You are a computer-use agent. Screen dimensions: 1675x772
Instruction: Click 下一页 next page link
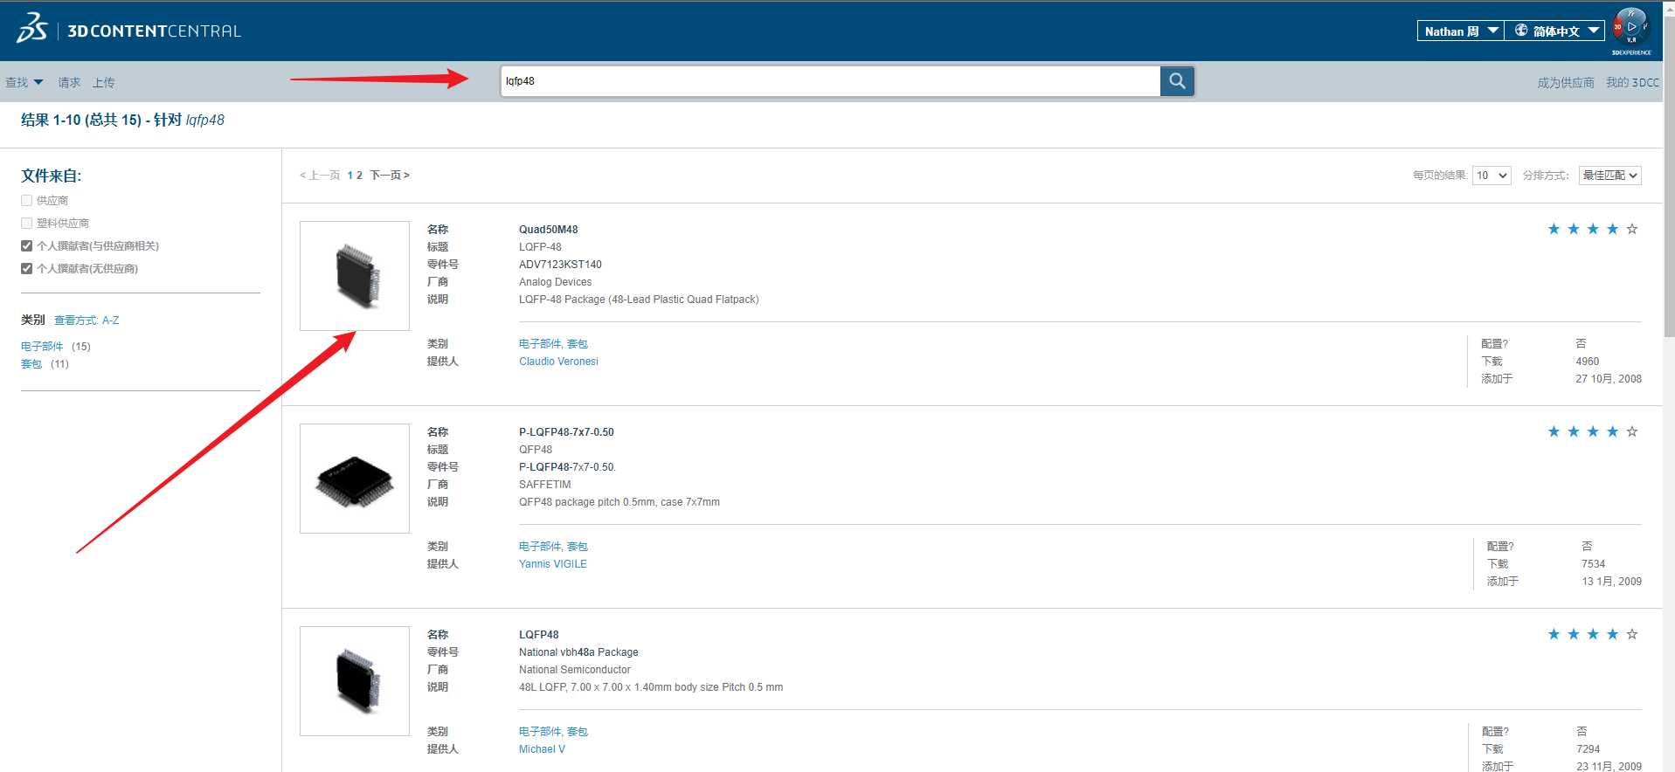(390, 176)
